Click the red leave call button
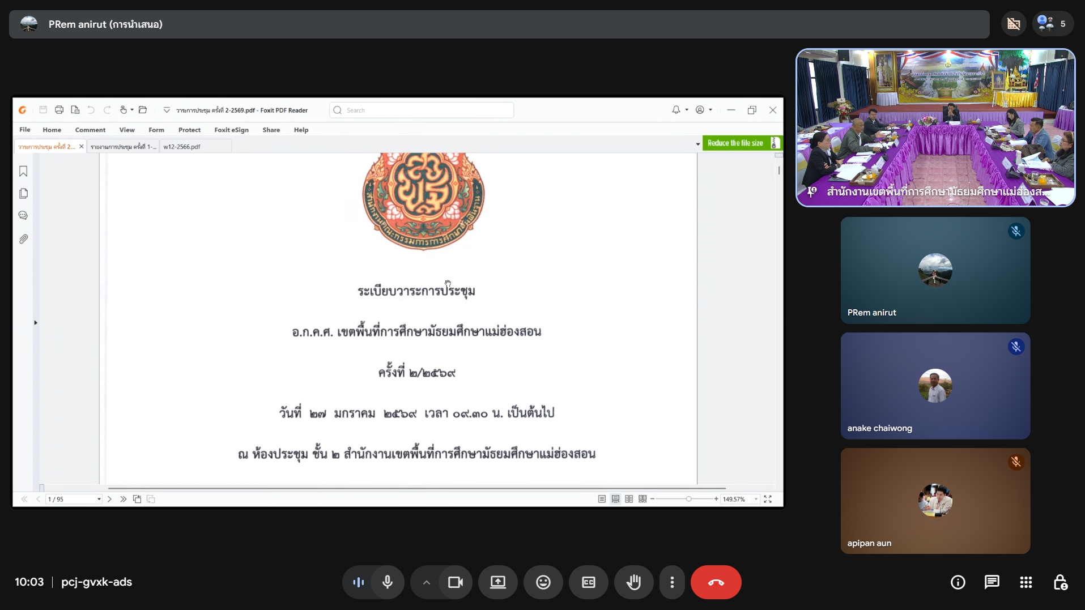 click(x=716, y=582)
